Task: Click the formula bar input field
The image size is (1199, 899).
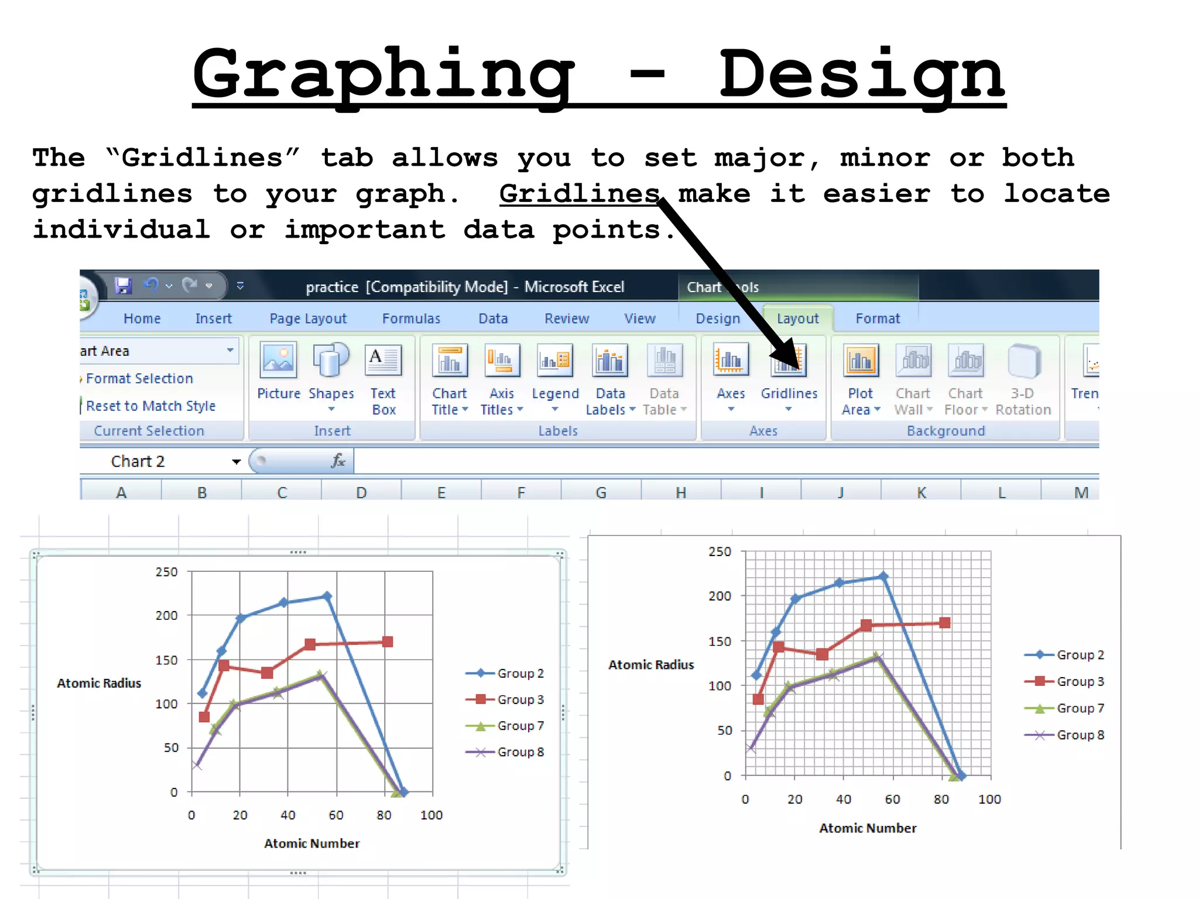Action: [726, 461]
